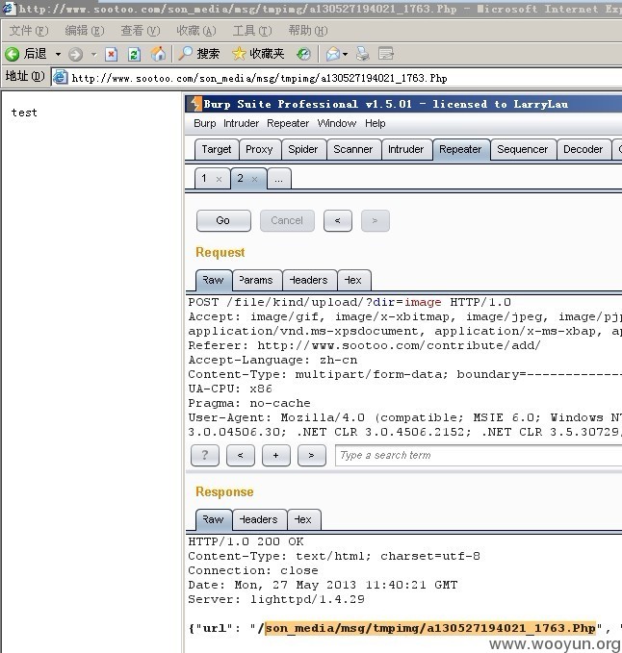Open the Burp menu in Burp Suite

[205, 123]
